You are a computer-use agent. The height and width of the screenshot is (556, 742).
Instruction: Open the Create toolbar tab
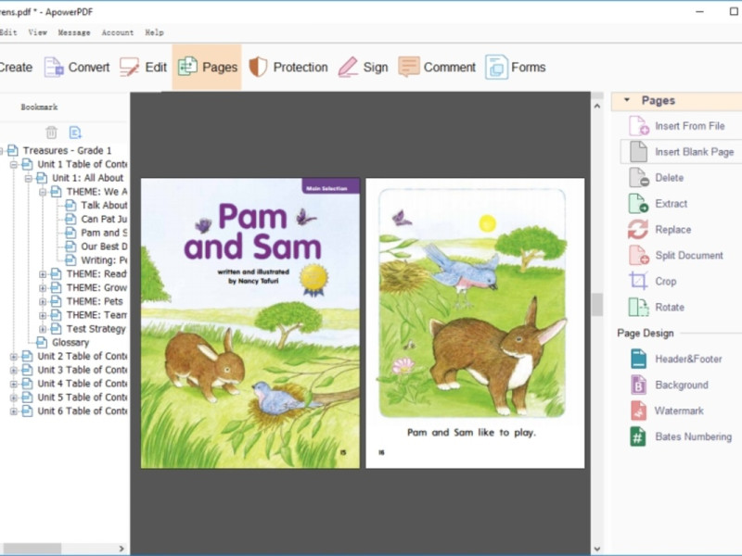(14, 67)
